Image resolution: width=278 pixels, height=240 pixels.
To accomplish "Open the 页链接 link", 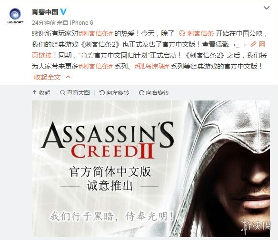I will pyautogui.click(x=42, y=55).
